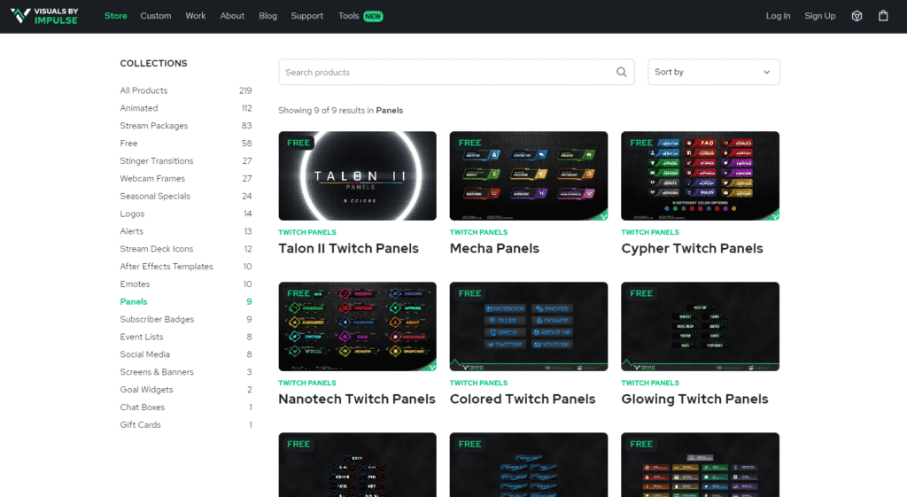907x497 pixels.
Task: Filter by Free collection
Action: tap(128, 143)
